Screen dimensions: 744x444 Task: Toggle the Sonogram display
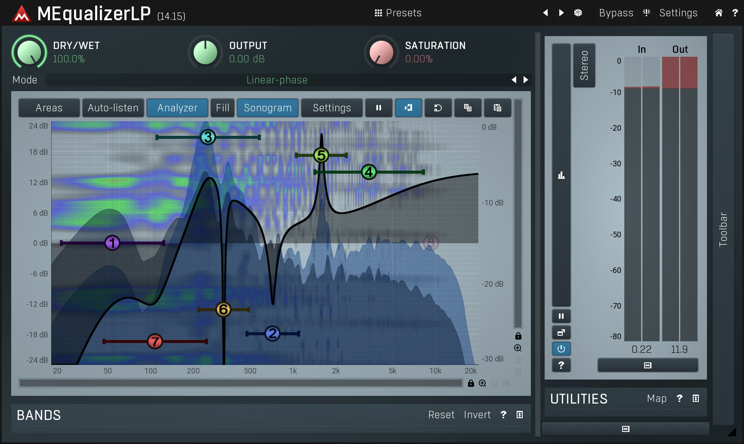pyautogui.click(x=267, y=108)
